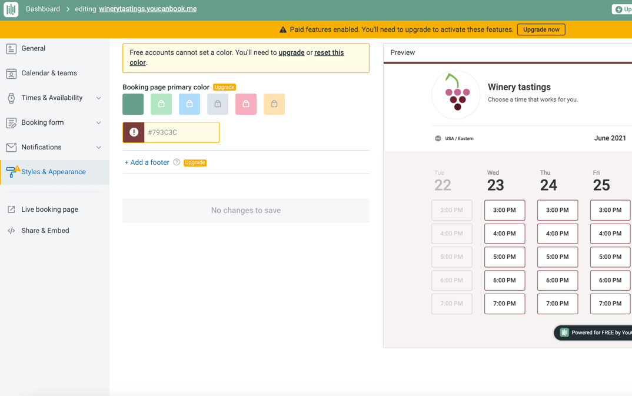
Task: Select the locked pink color swatch
Action: (246, 104)
